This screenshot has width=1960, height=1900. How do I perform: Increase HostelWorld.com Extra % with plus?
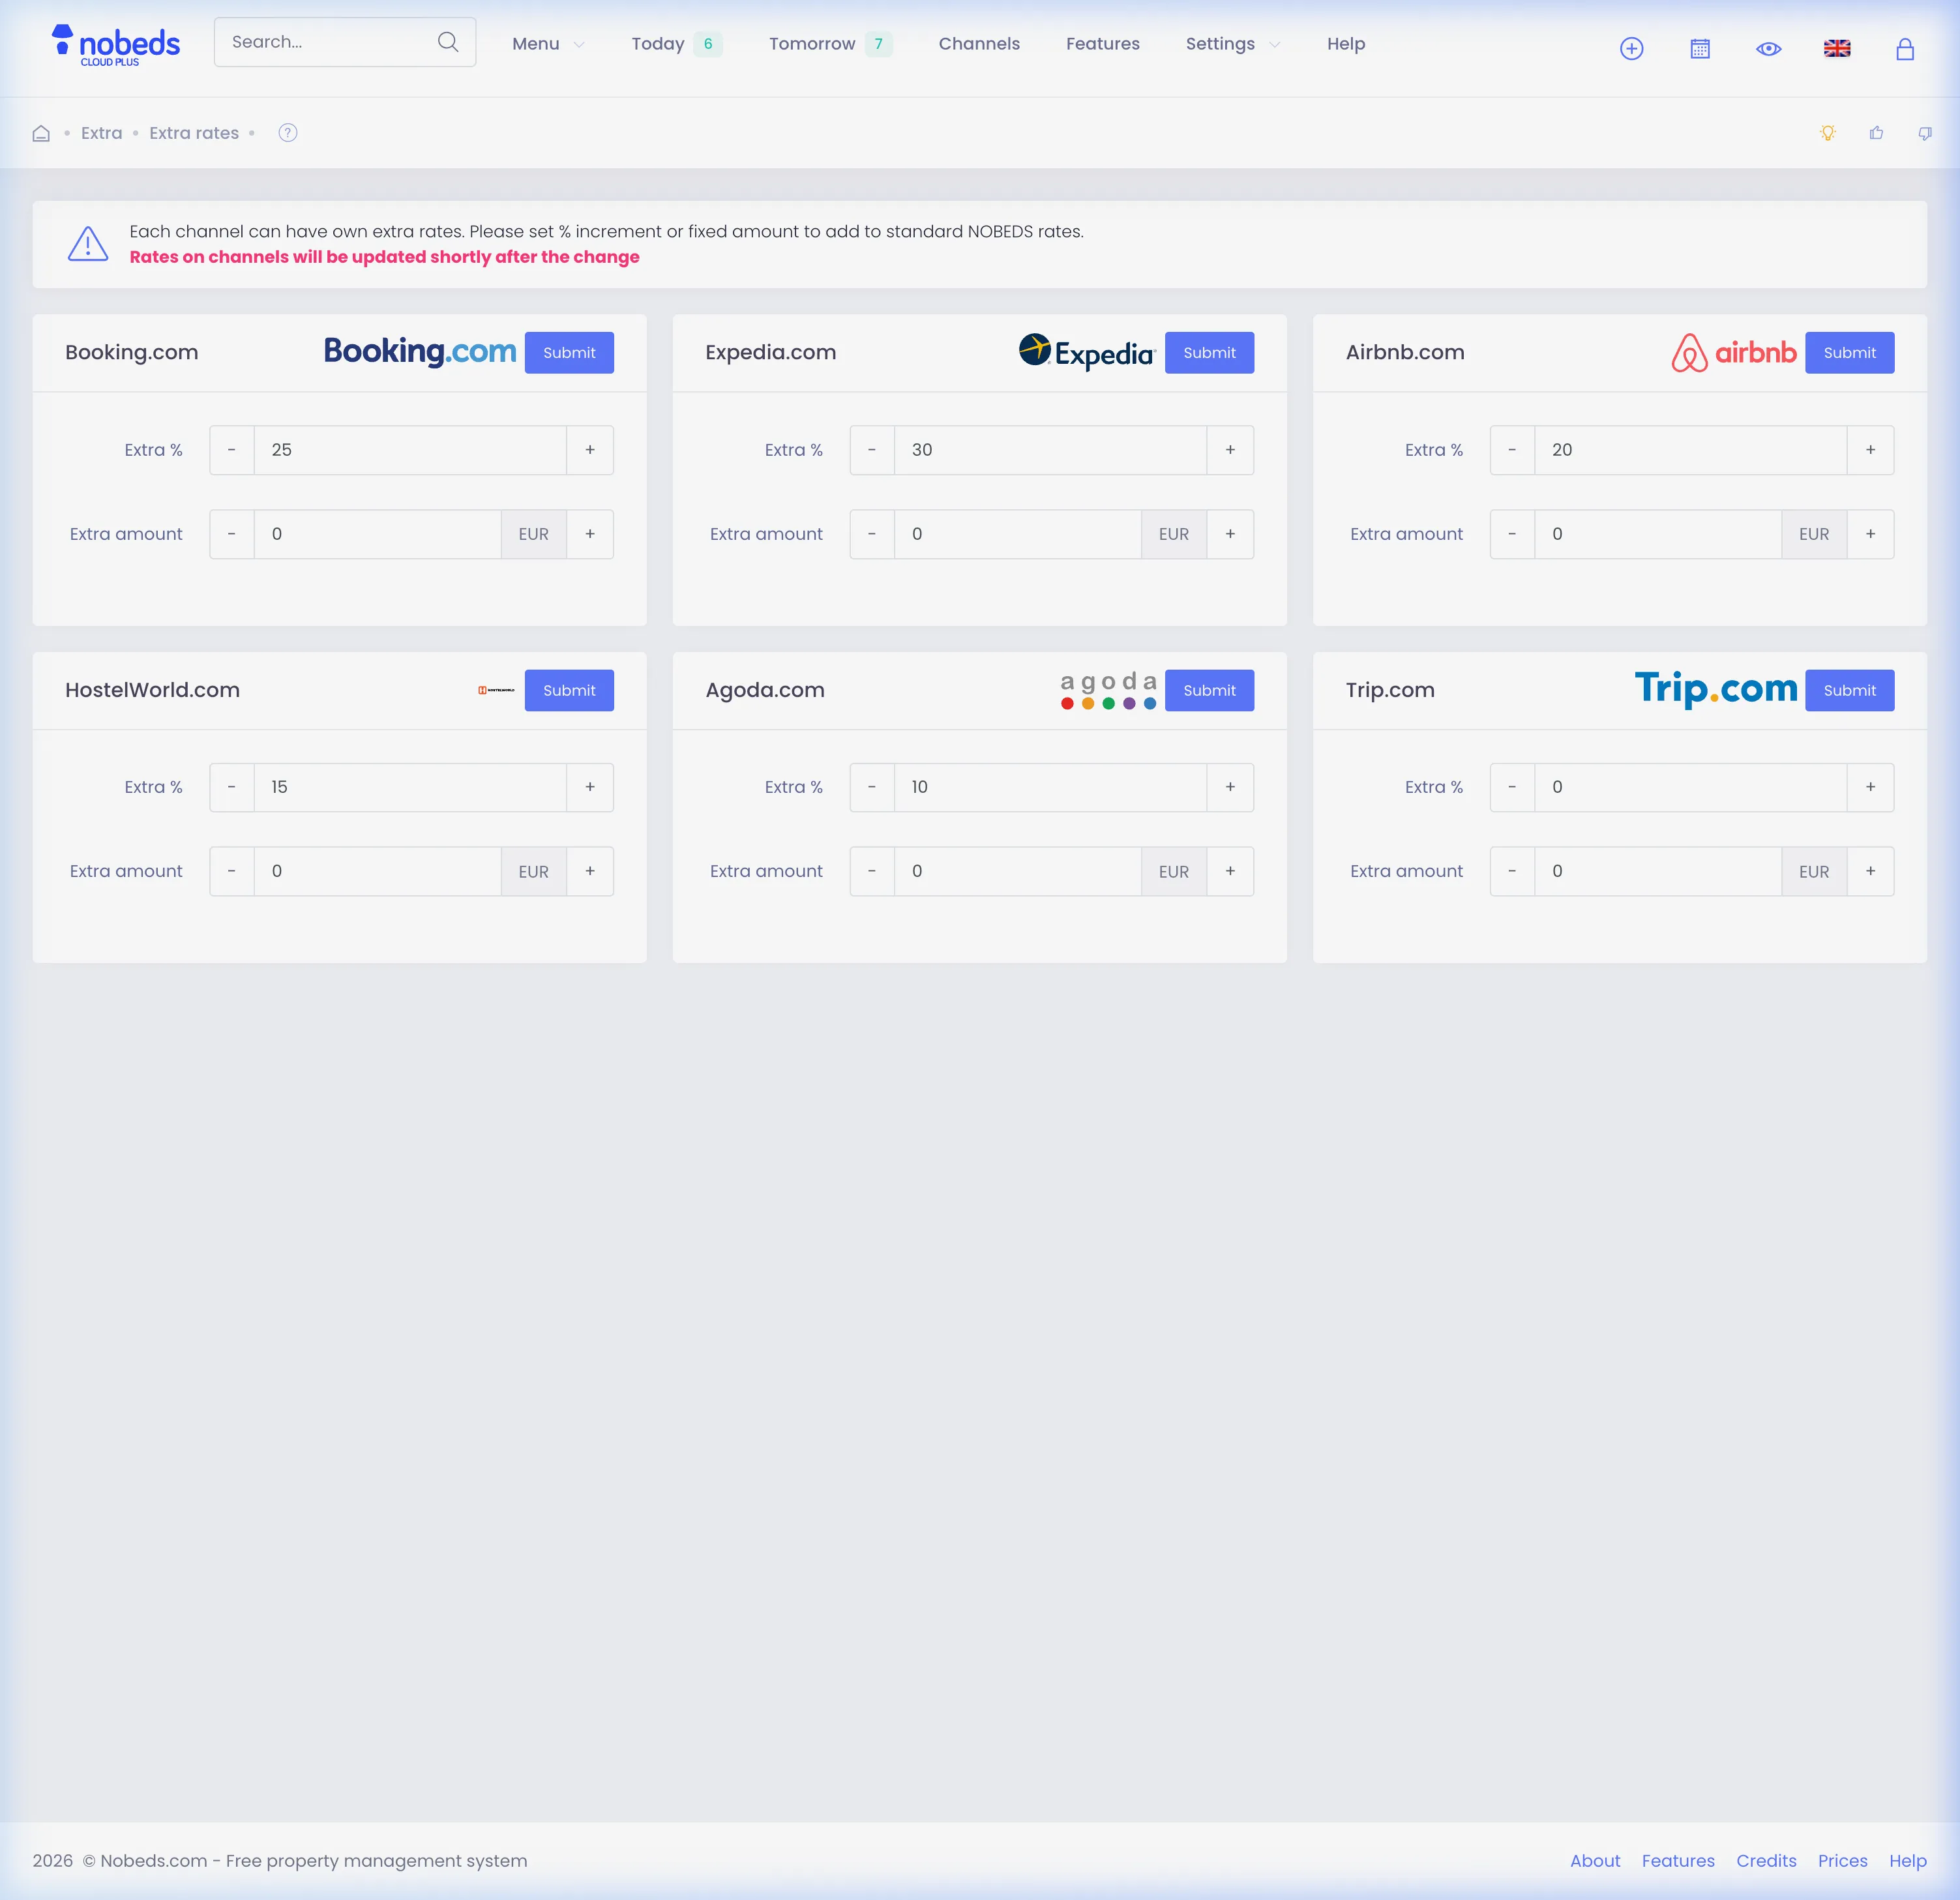point(590,787)
